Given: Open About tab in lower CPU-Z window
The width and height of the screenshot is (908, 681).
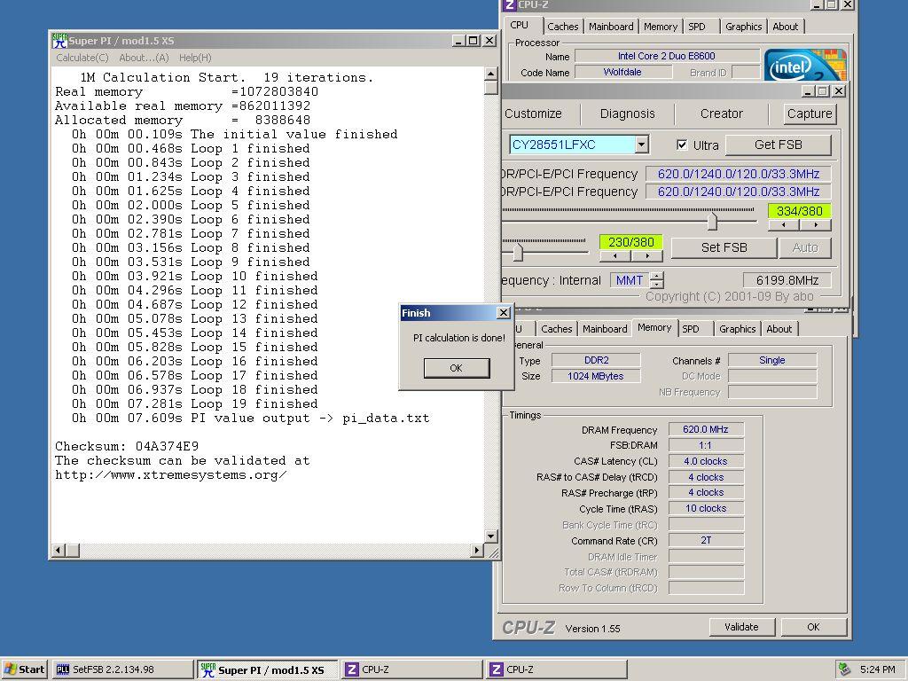Looking at the screenshot, I should [779, 329].
